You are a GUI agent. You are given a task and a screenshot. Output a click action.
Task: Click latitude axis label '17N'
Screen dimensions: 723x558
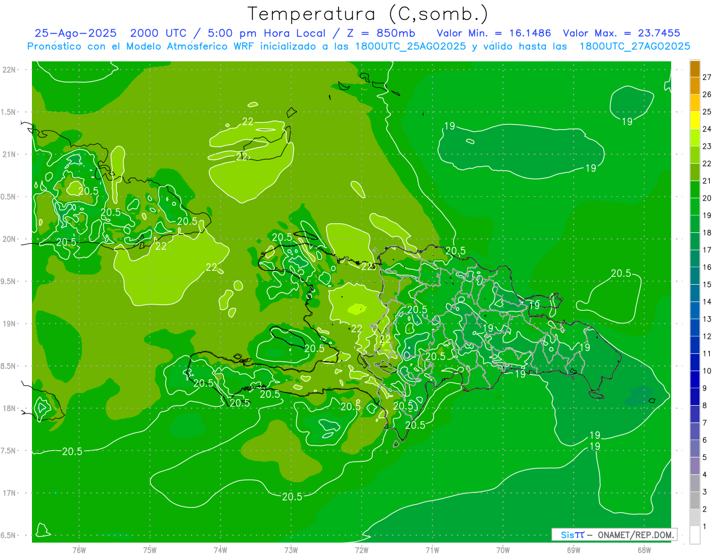point(9,493)
